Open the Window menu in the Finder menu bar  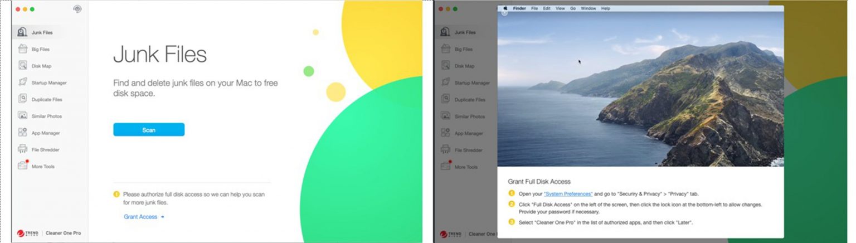pos(588,8)
